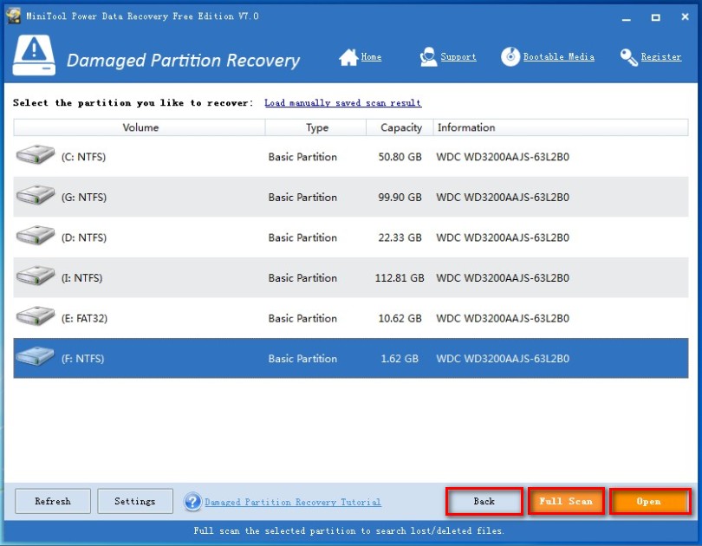Screen dimensions: 702x546
Task: Click the MiniTool app icon in title bar
Action: pos(13,16)
